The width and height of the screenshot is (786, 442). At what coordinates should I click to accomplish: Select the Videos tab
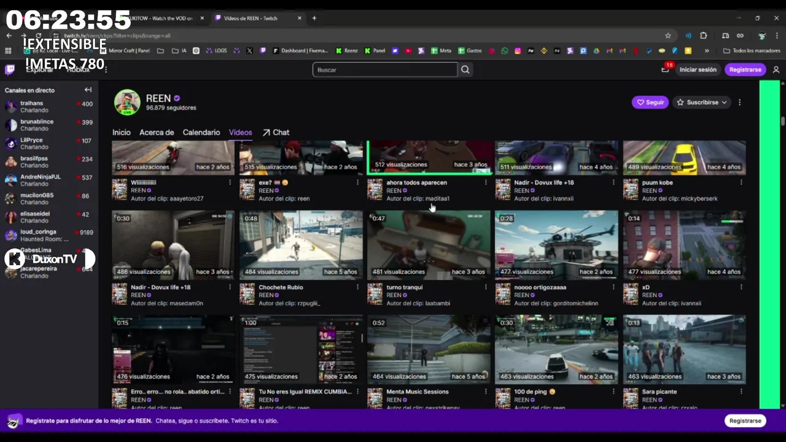(240, 133)
